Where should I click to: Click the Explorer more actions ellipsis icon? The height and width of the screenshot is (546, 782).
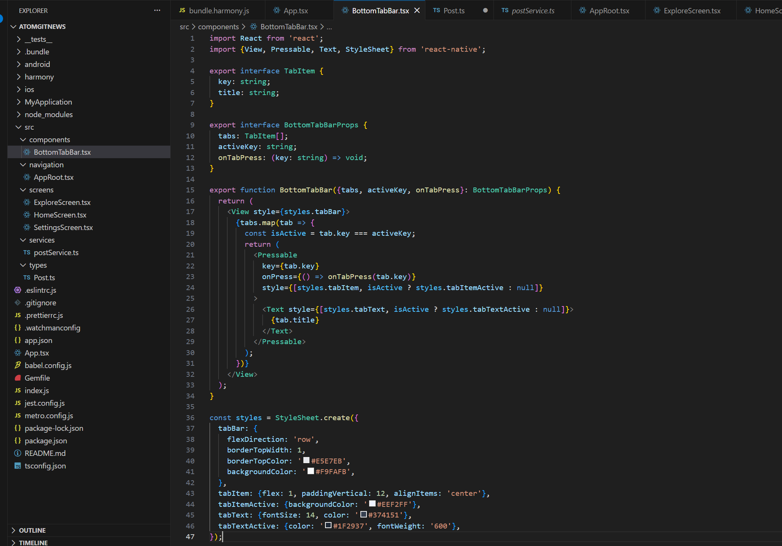click(x=157, y=11)
